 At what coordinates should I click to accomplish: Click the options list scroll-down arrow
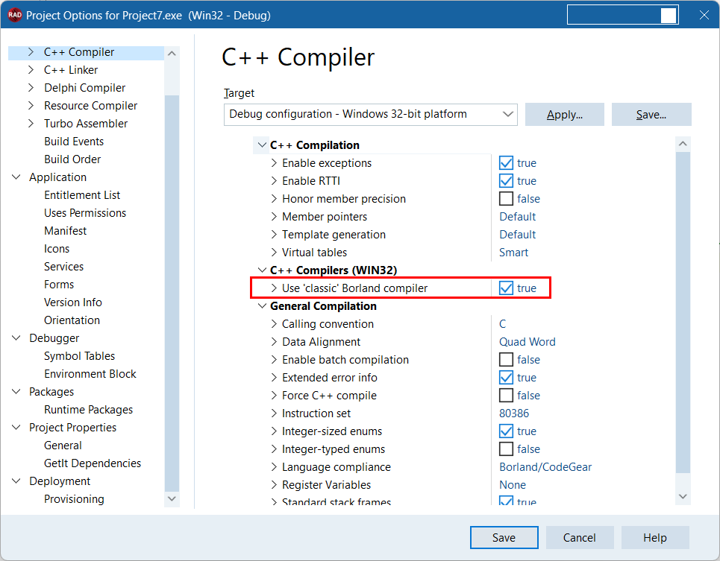tap(683, 495)
